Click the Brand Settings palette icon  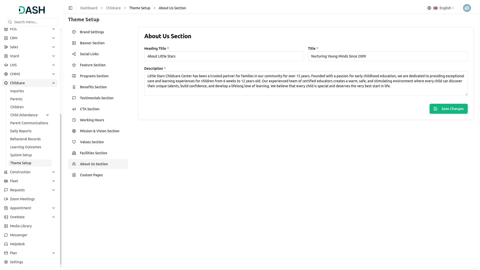pos(74,32)
